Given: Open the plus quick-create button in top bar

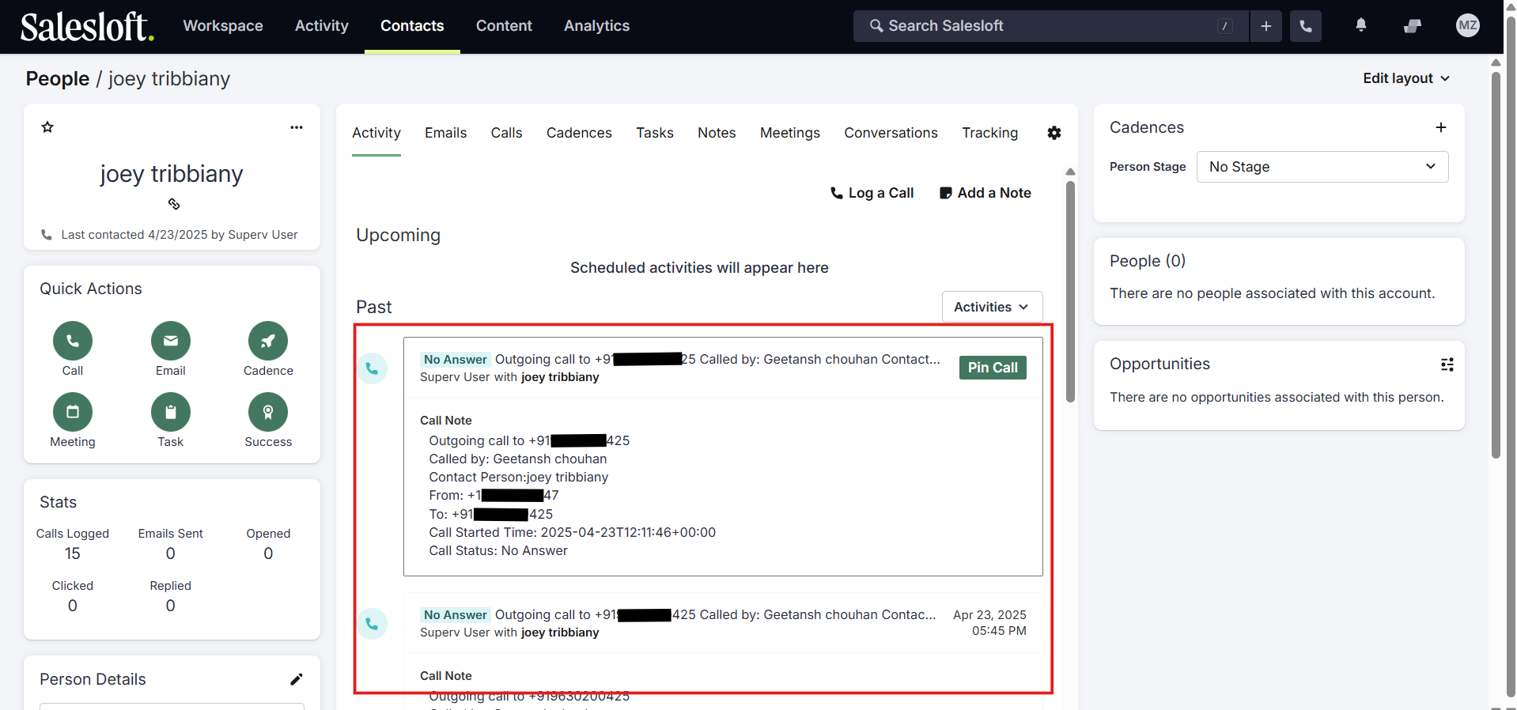Looking at the screenshot, I should pos(1266,26).
